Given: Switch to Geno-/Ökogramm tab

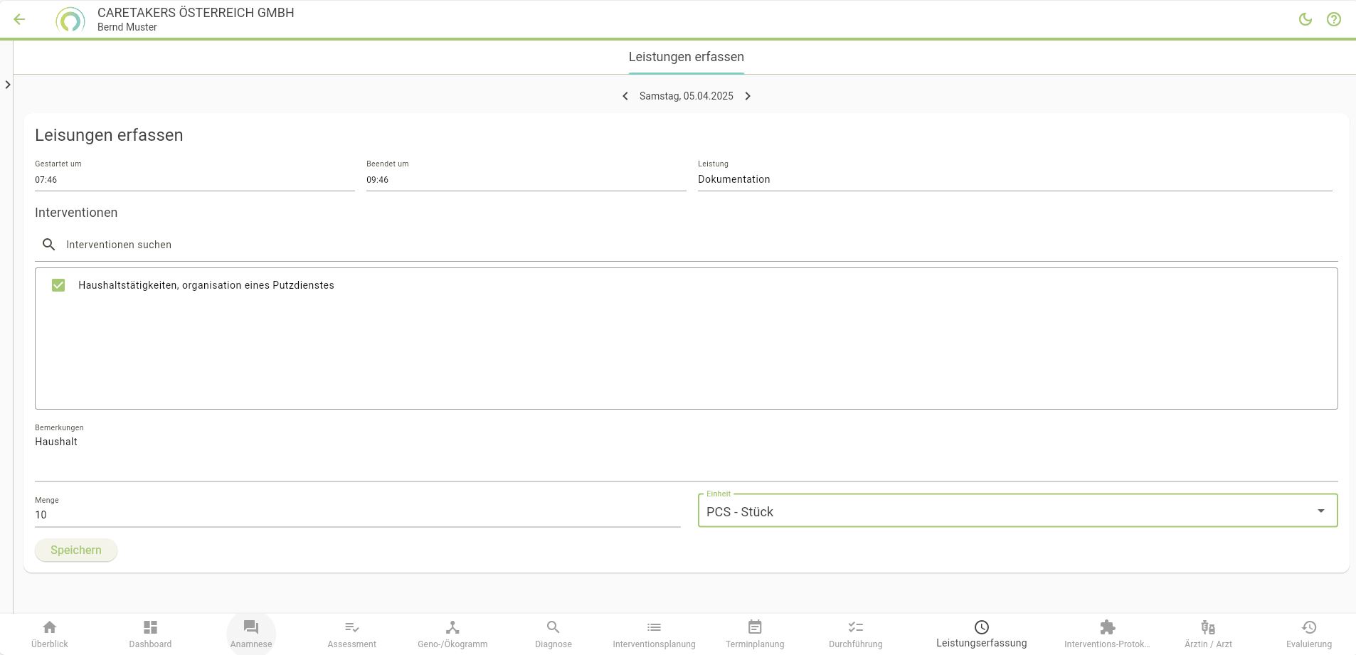Looking at the screenshot, I should pyautogui.click(x=452, y=634).
